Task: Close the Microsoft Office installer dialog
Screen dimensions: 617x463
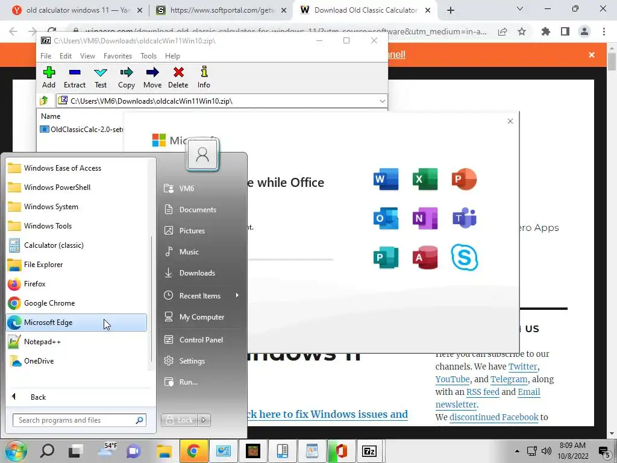Action: pos(510,121)
